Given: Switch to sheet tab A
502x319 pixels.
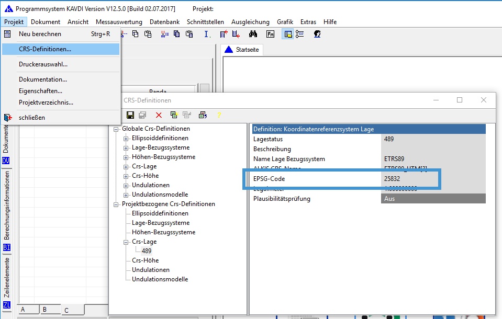Looking at the screenshot, I should pyautogui.click(x=28, y=310).
